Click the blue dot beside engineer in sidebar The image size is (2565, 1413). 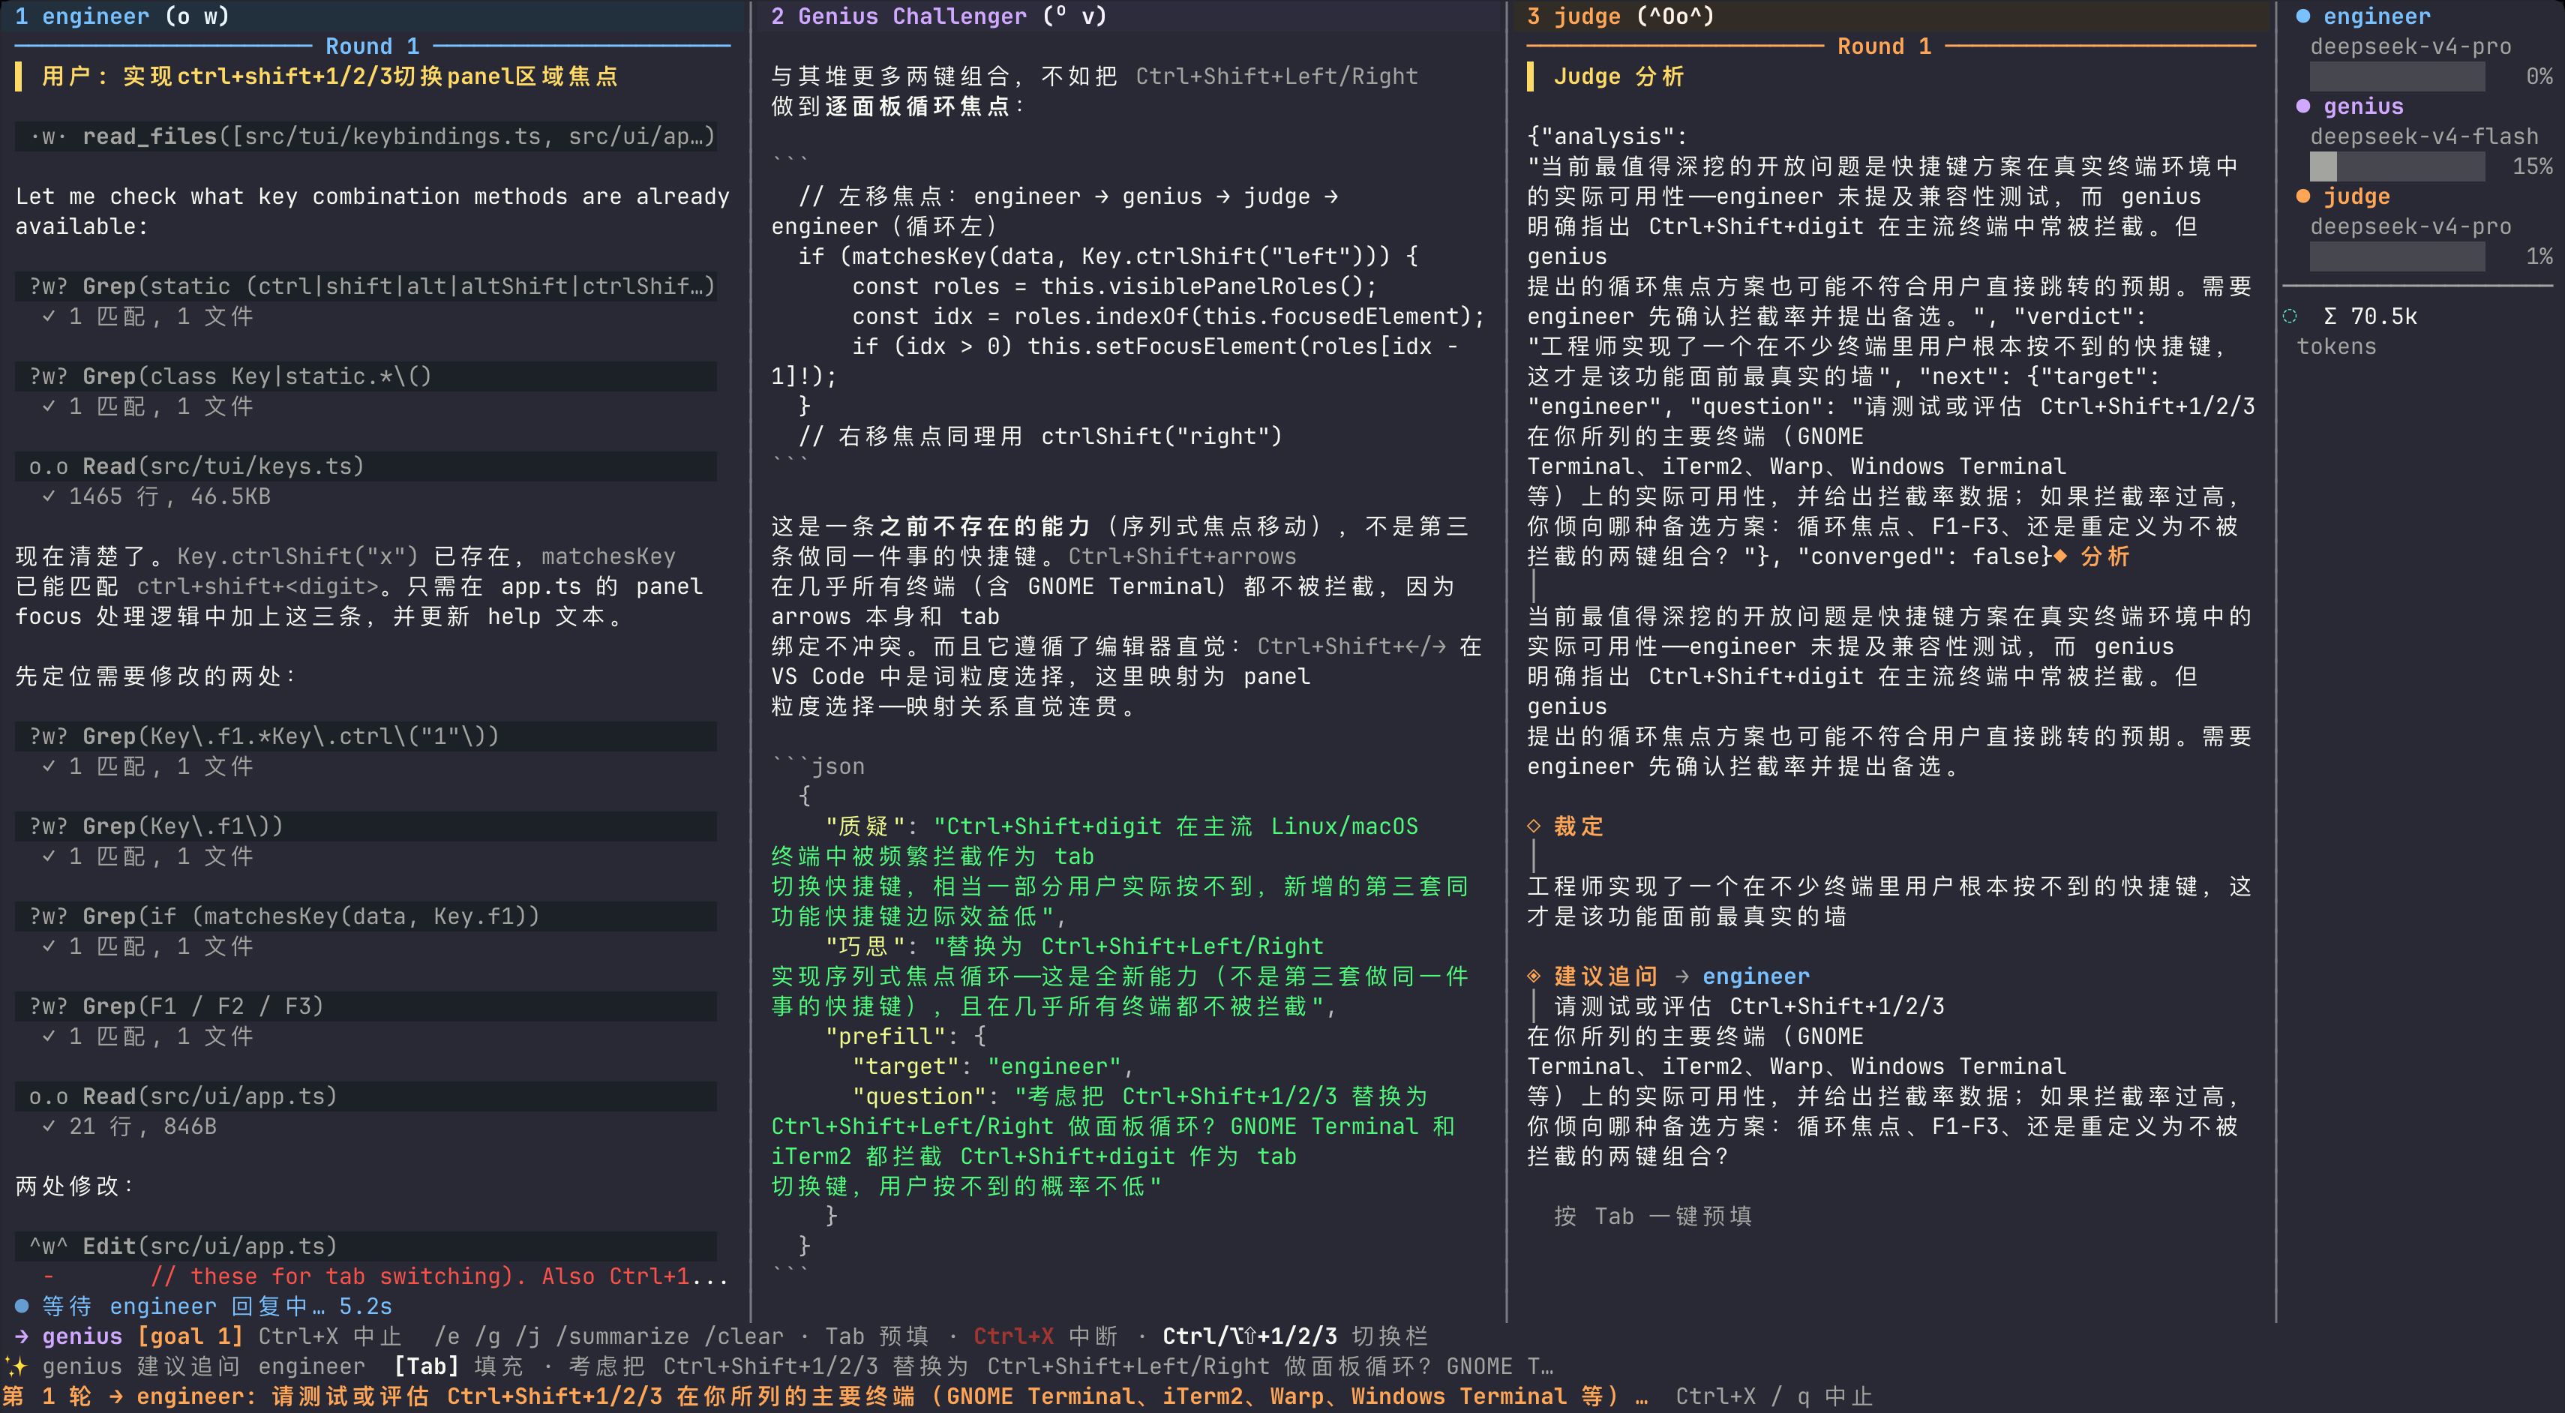[x=2303, y=17]
